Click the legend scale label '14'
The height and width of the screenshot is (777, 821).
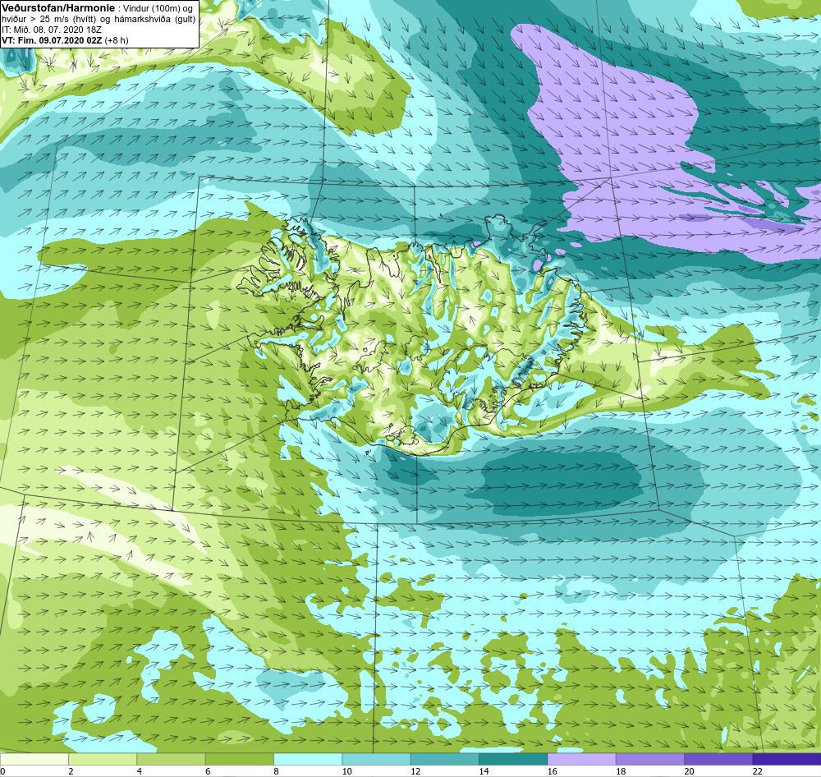pyautogui.click(x=484, y=771)
